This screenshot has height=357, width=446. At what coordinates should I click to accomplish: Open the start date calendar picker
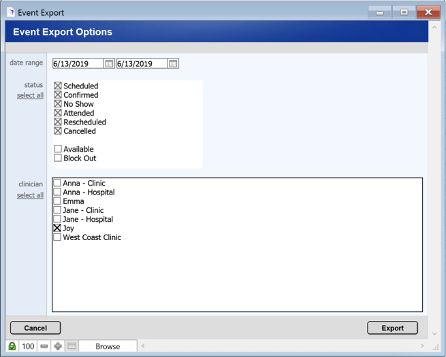(109, 64)
